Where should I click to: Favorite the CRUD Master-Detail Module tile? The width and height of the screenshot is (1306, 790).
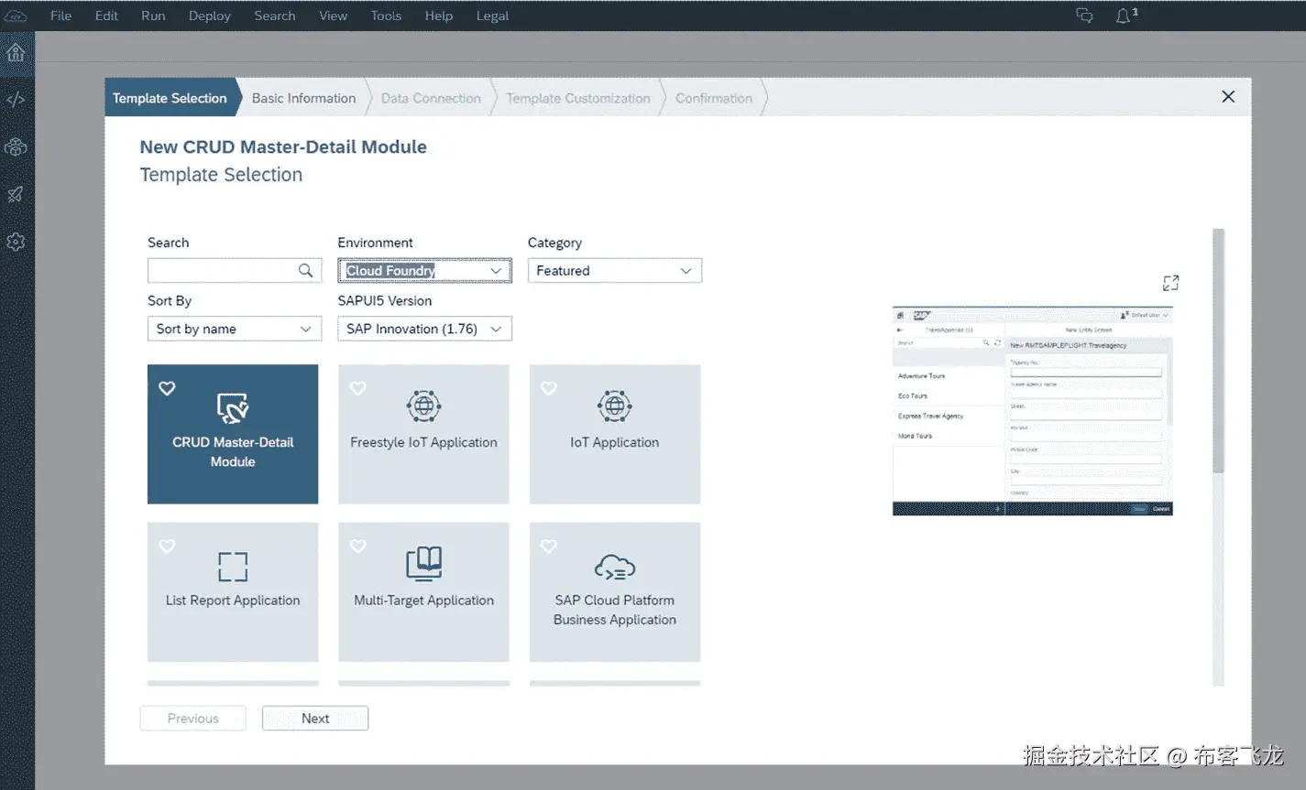tap(167, 388)
